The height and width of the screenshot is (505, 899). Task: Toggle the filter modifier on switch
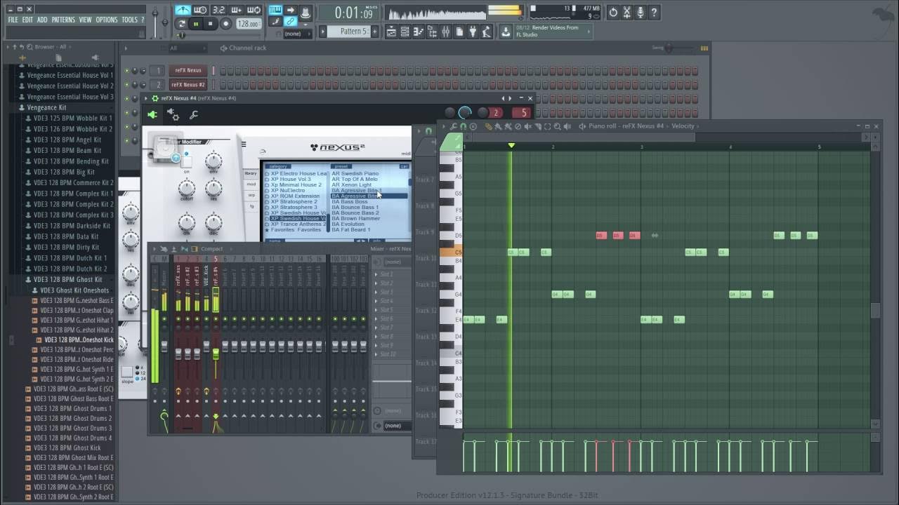click(x=187, y=162)
